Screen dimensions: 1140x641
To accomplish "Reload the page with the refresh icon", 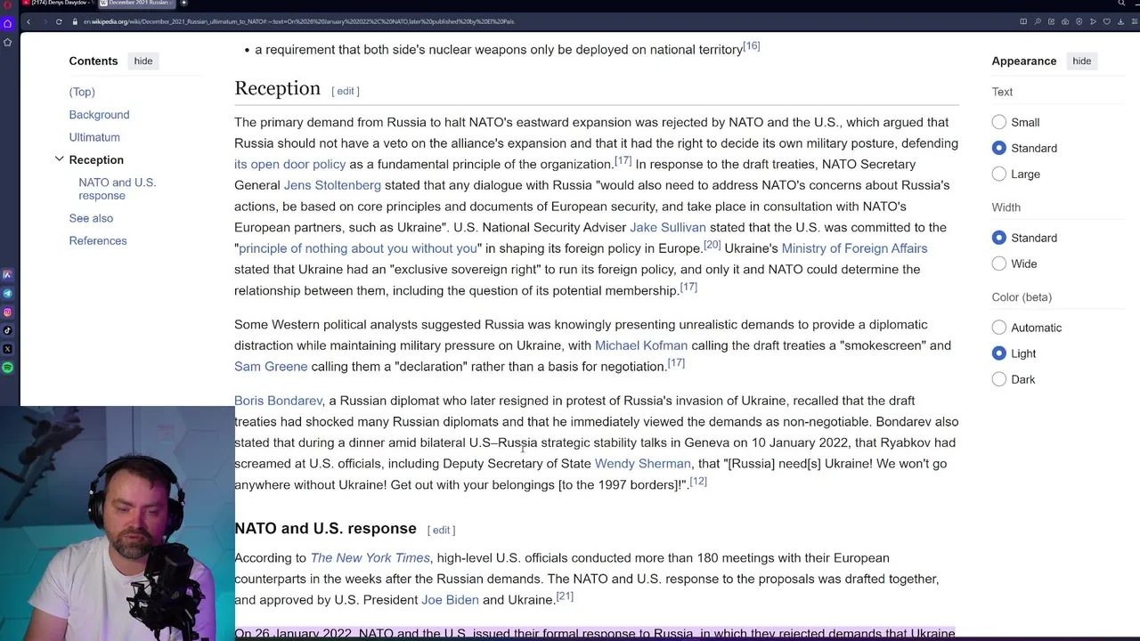I will (59, 21).
